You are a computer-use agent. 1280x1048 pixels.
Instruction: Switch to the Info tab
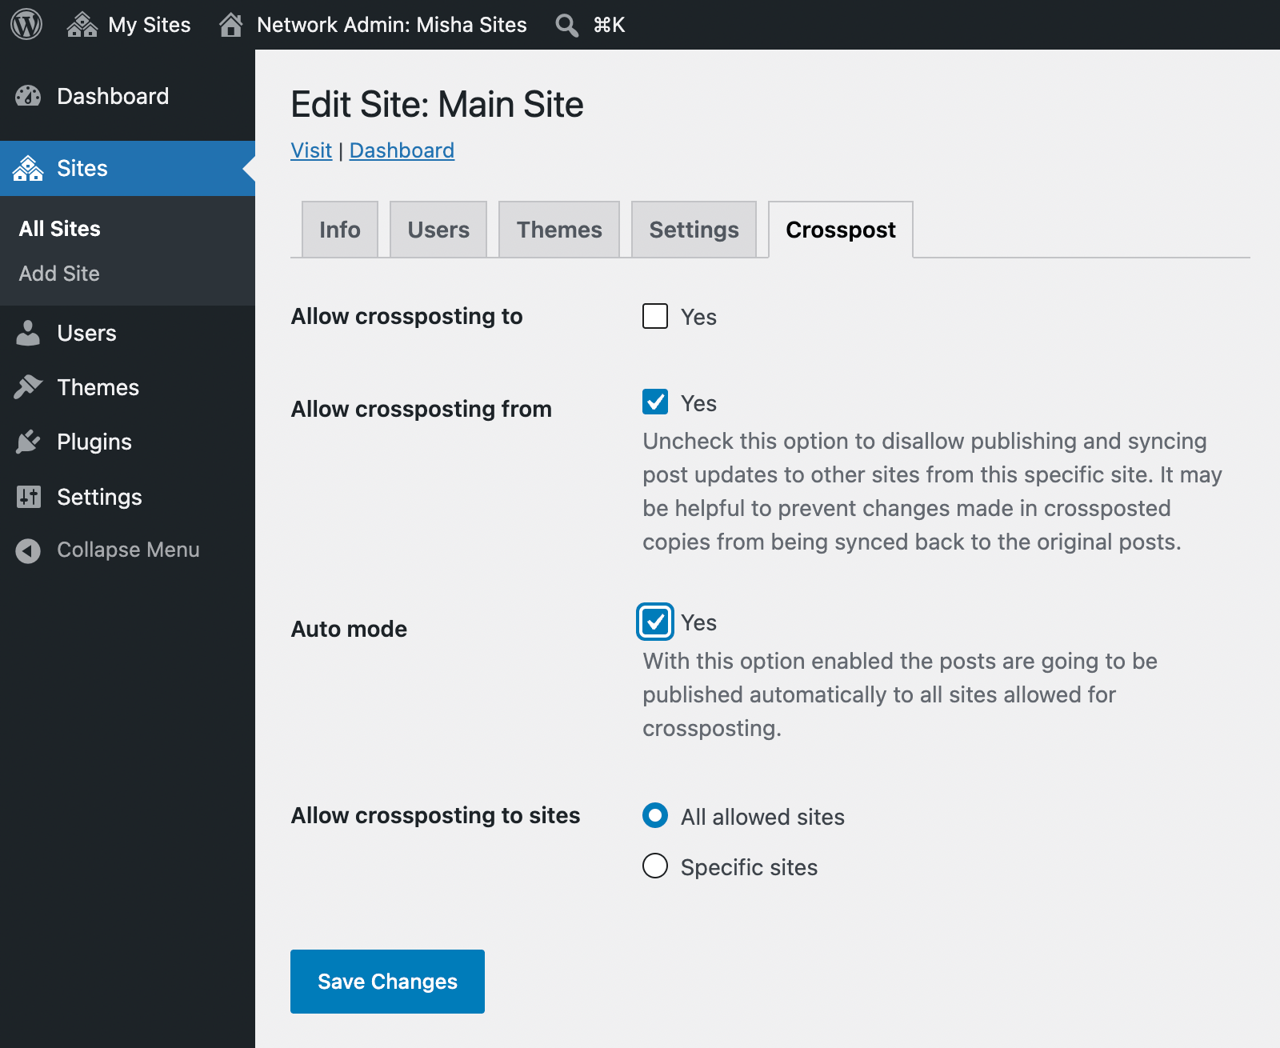click(x=340, y=230)
